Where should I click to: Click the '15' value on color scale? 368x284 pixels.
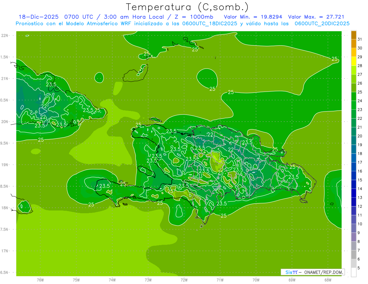(360, 180)
